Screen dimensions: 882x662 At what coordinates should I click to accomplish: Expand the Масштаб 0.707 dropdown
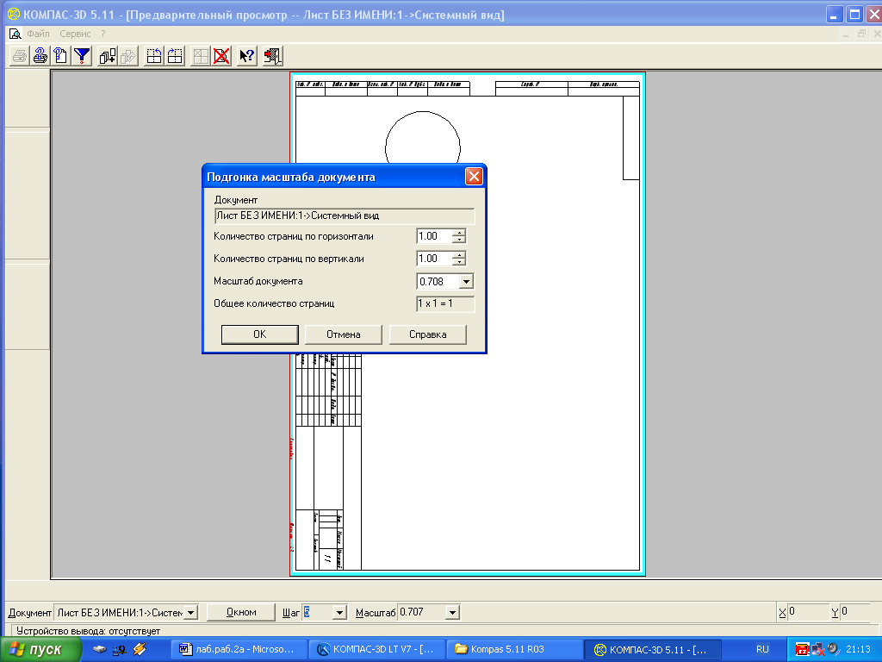[x=453, y=613]
